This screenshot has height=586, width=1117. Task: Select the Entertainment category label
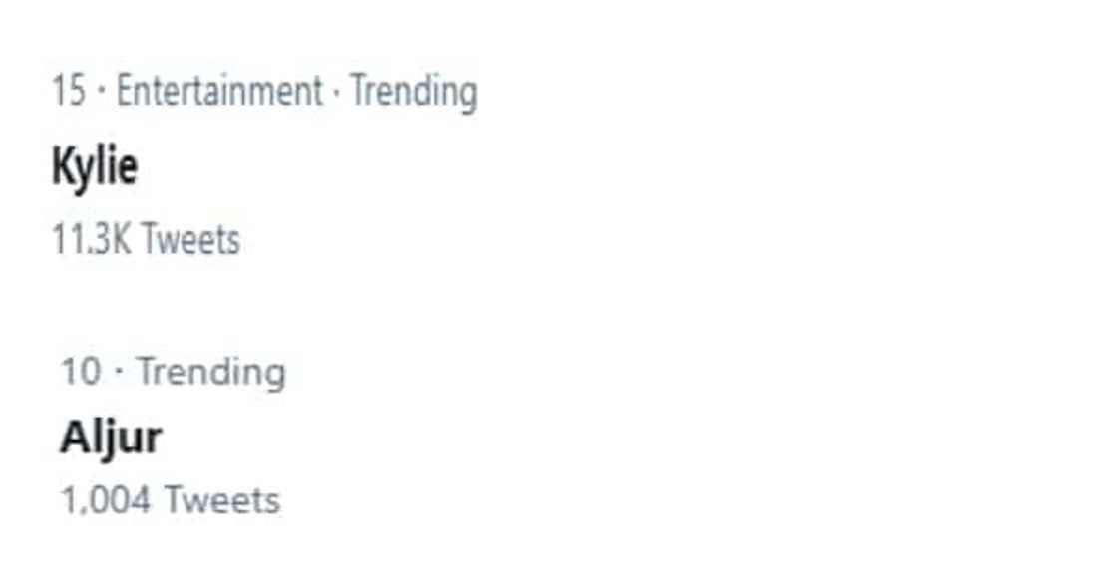[x=219, y=92]
